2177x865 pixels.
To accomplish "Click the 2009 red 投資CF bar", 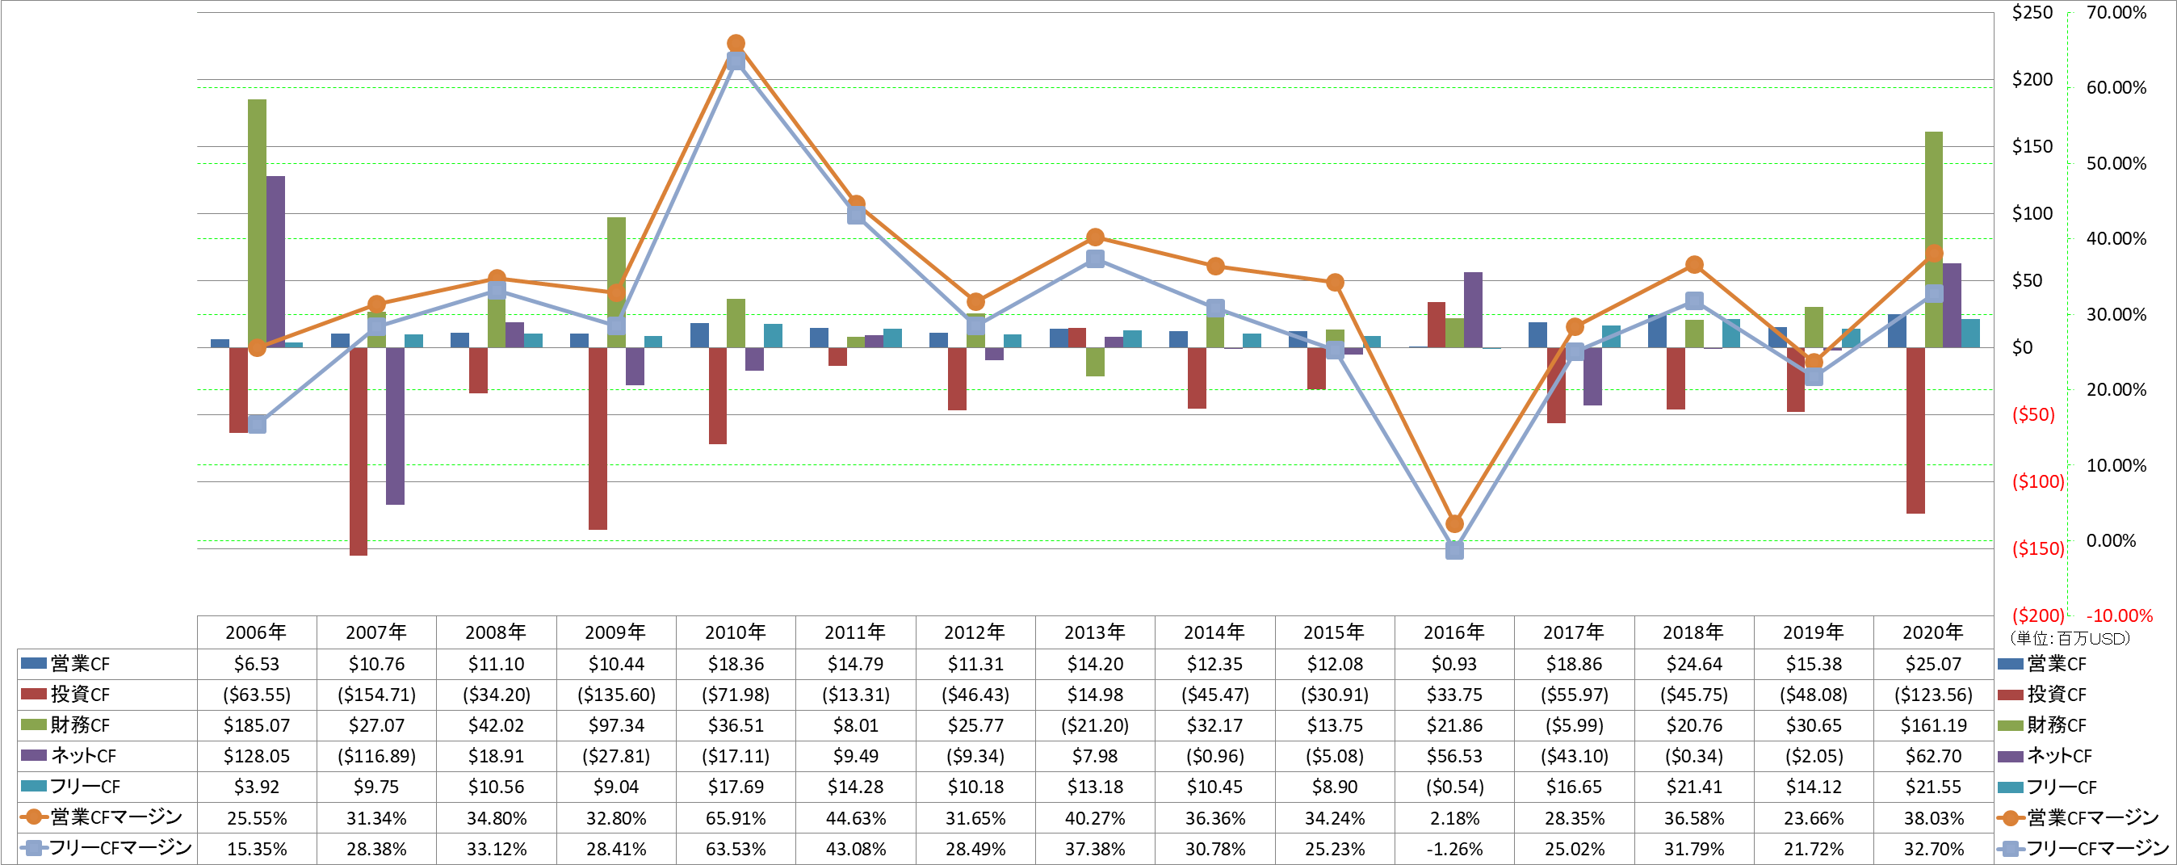I will coord(598,439).
